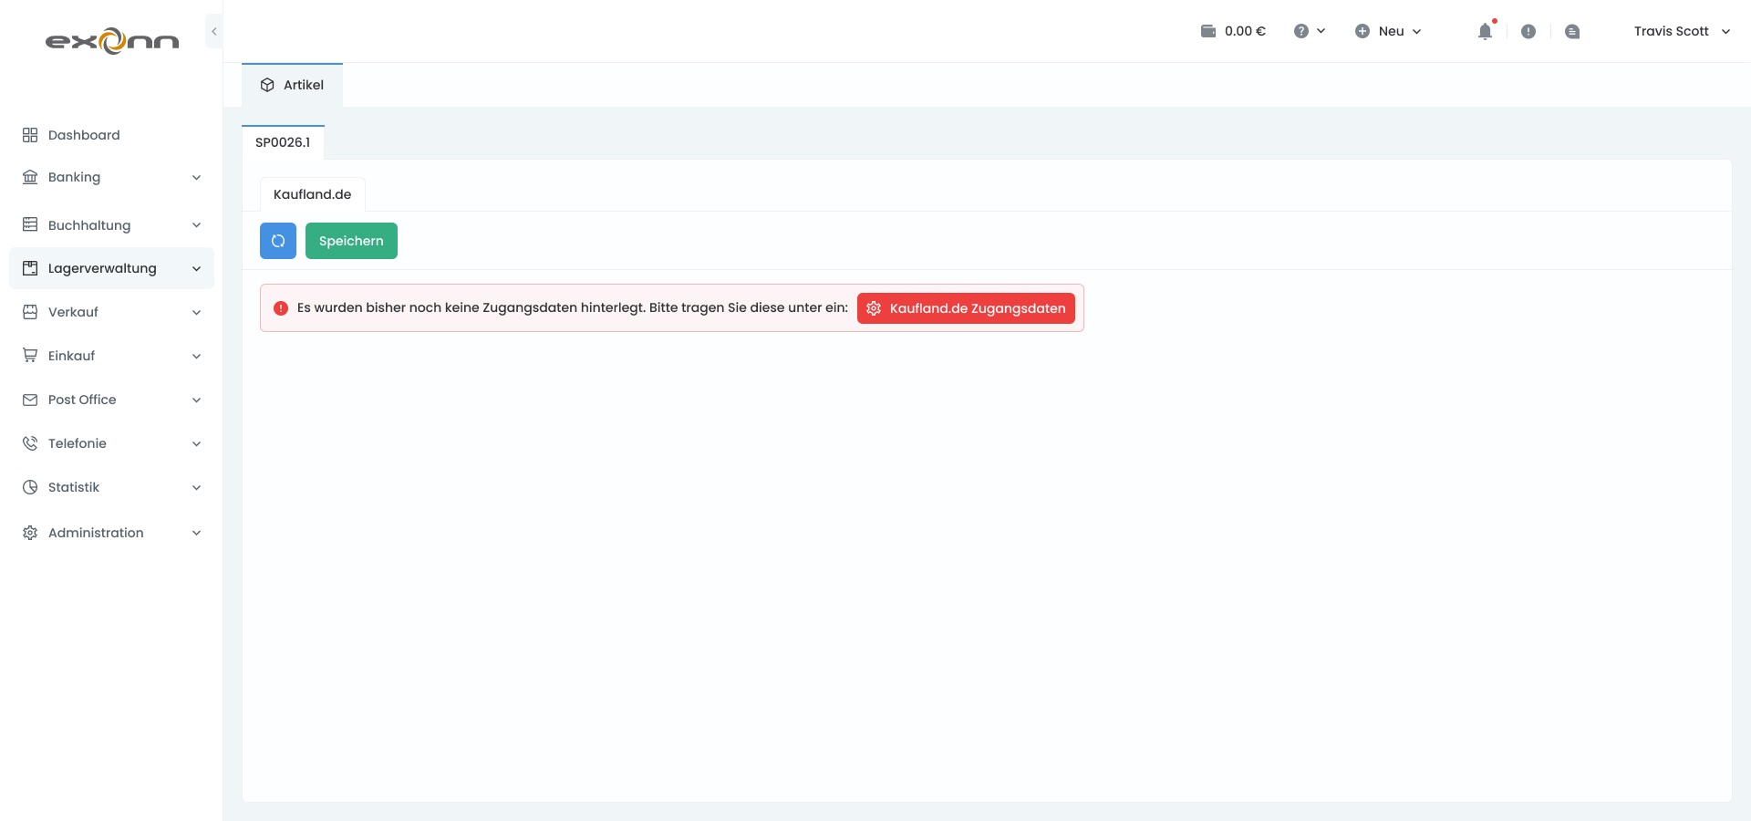This screenshot has height=821, width=1751.
Task: Click the Banking building icon
Action: pyautogui.click(x=30, y=177)
